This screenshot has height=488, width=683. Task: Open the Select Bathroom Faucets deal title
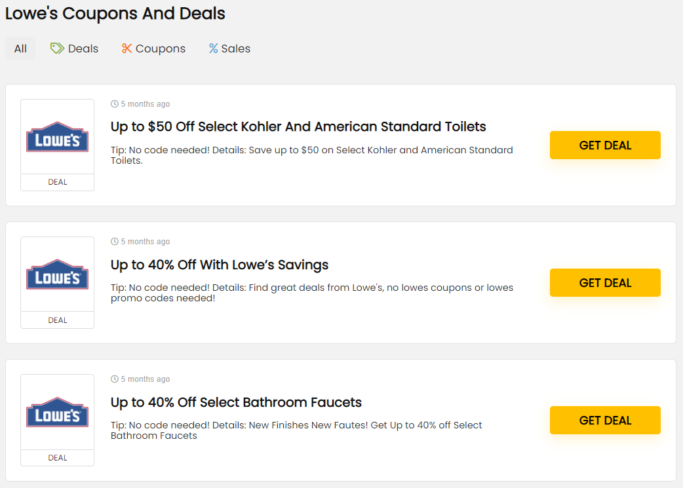click(236, 402)
